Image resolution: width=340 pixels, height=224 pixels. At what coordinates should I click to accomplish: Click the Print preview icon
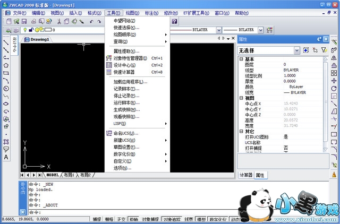(41, 21)
